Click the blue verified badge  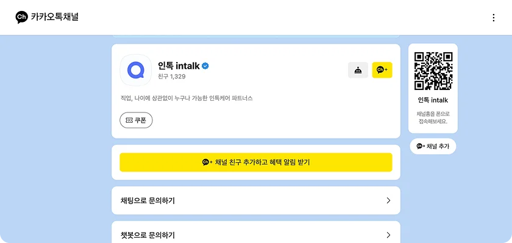point(206,66)
